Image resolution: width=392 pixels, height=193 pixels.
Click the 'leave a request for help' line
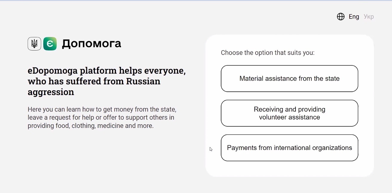[101, 118]
